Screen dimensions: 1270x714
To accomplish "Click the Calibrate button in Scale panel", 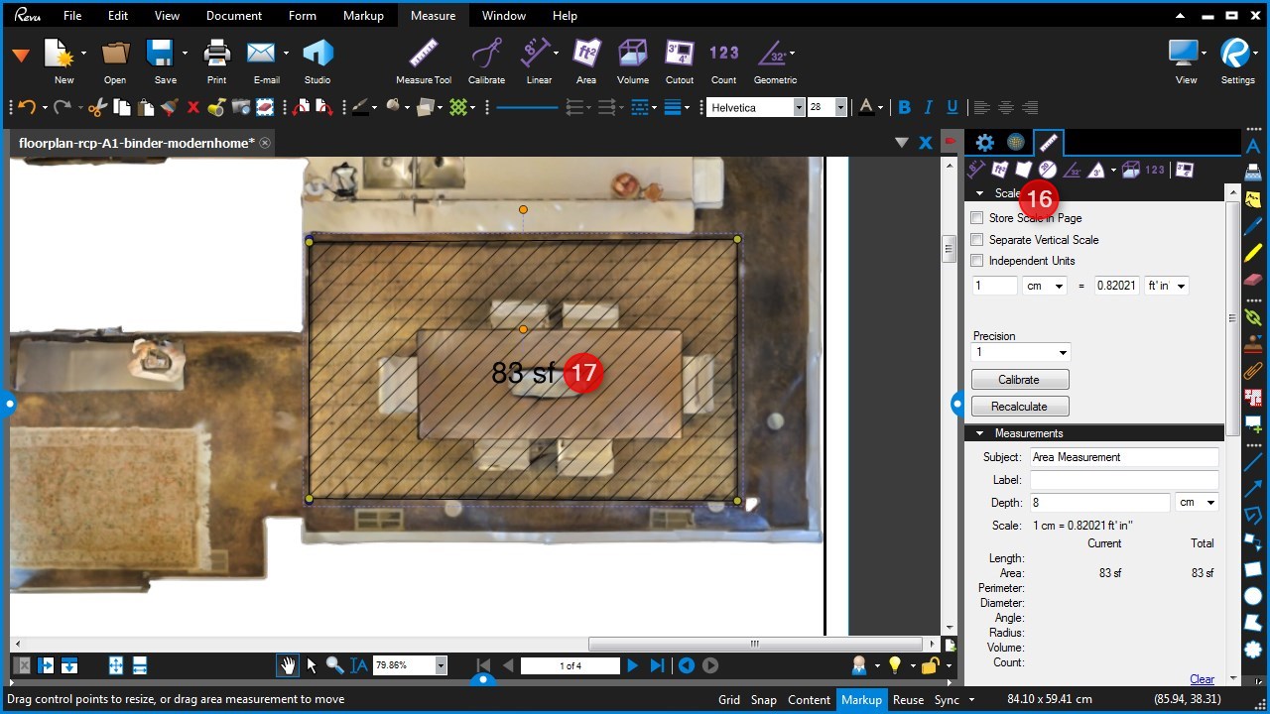I will [1020, 380].
